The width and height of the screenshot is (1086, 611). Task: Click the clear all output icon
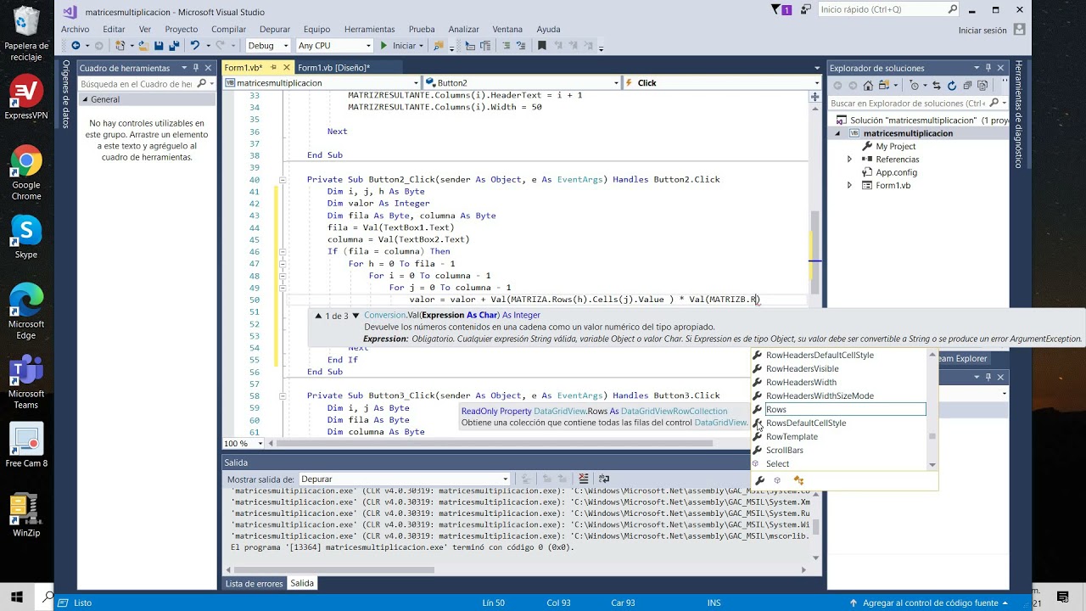click(x=583, y=479)
